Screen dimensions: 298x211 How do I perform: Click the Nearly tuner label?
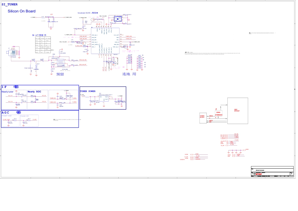click(8, 92)
